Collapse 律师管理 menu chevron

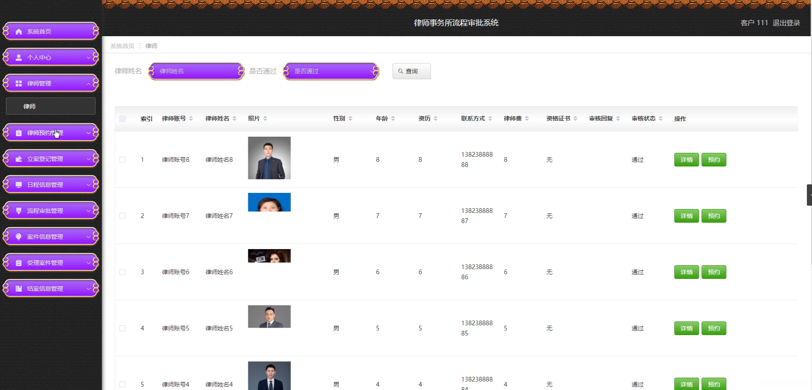89,83
